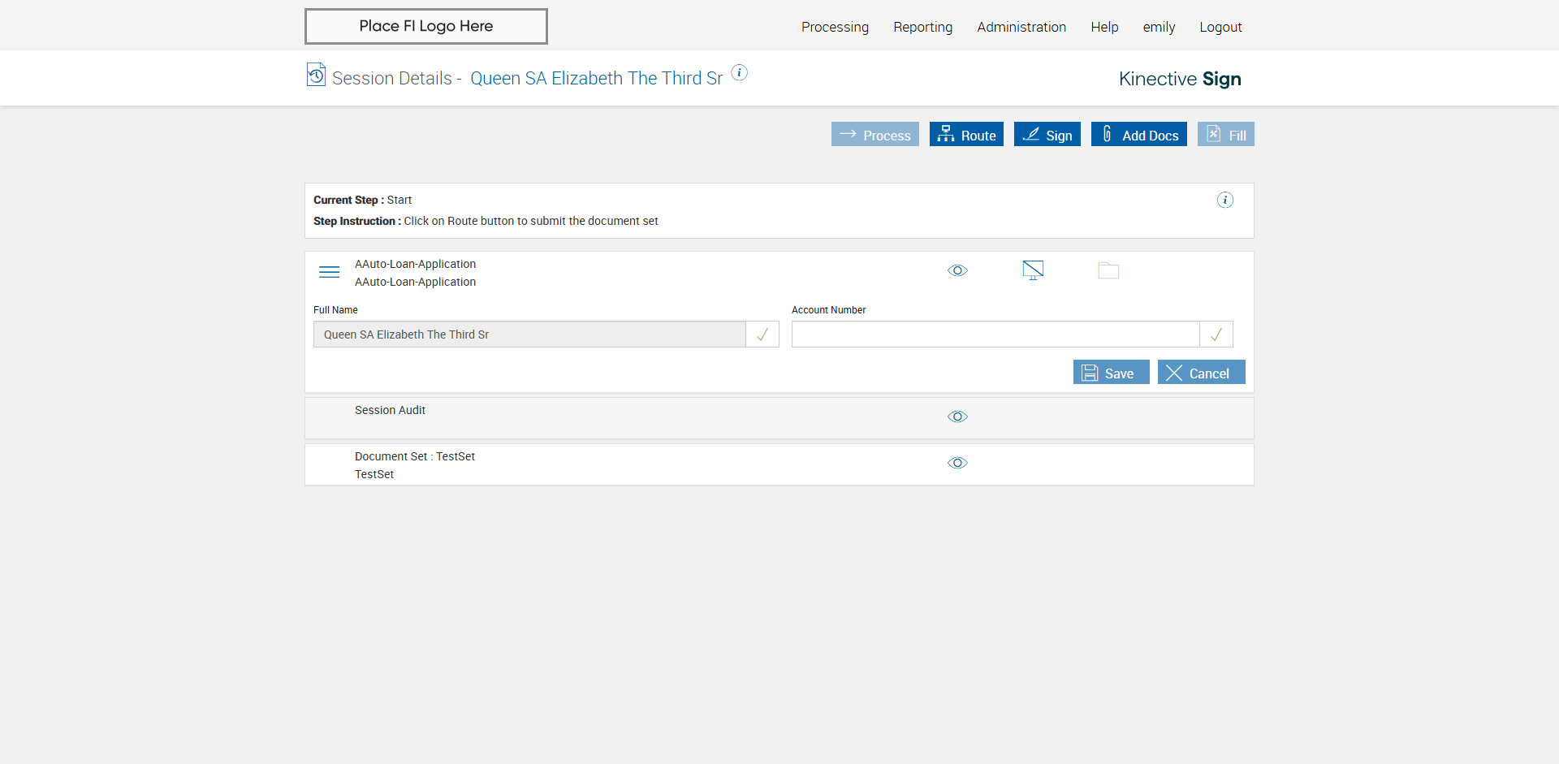Click the Queen SA Elizabeth The Third Sr title

coord(596,78)
